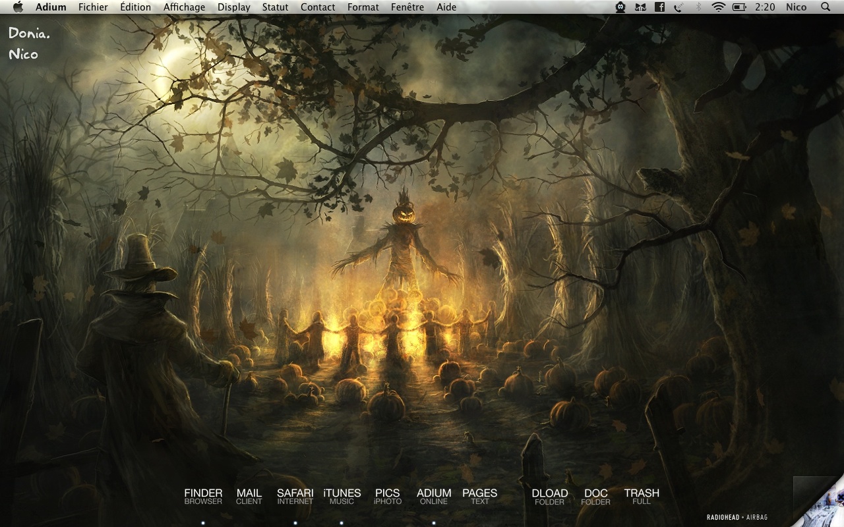Viewport: 844px width, 527px height.
Task: Open the Fenêtre menu
Action: click(x=407, y=7)
